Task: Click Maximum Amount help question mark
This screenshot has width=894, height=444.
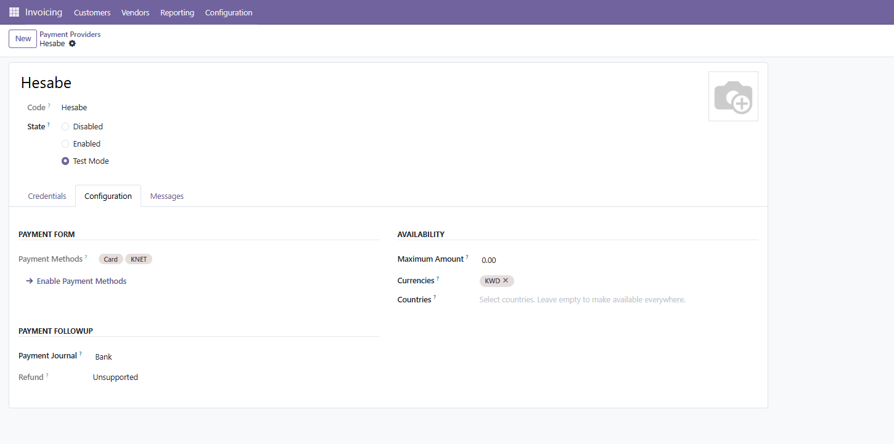Action: [x=467, y=257]
